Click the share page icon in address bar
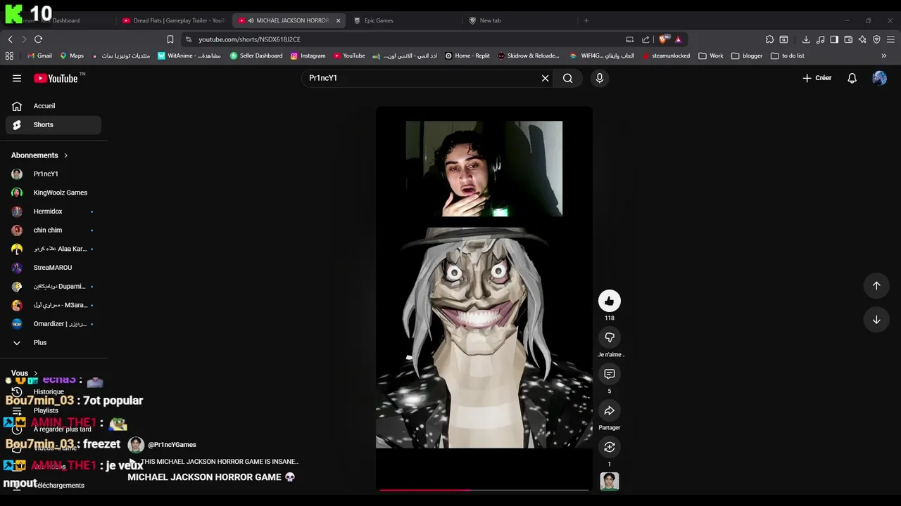This screenshot has height=506, width=901. point(645,39)
